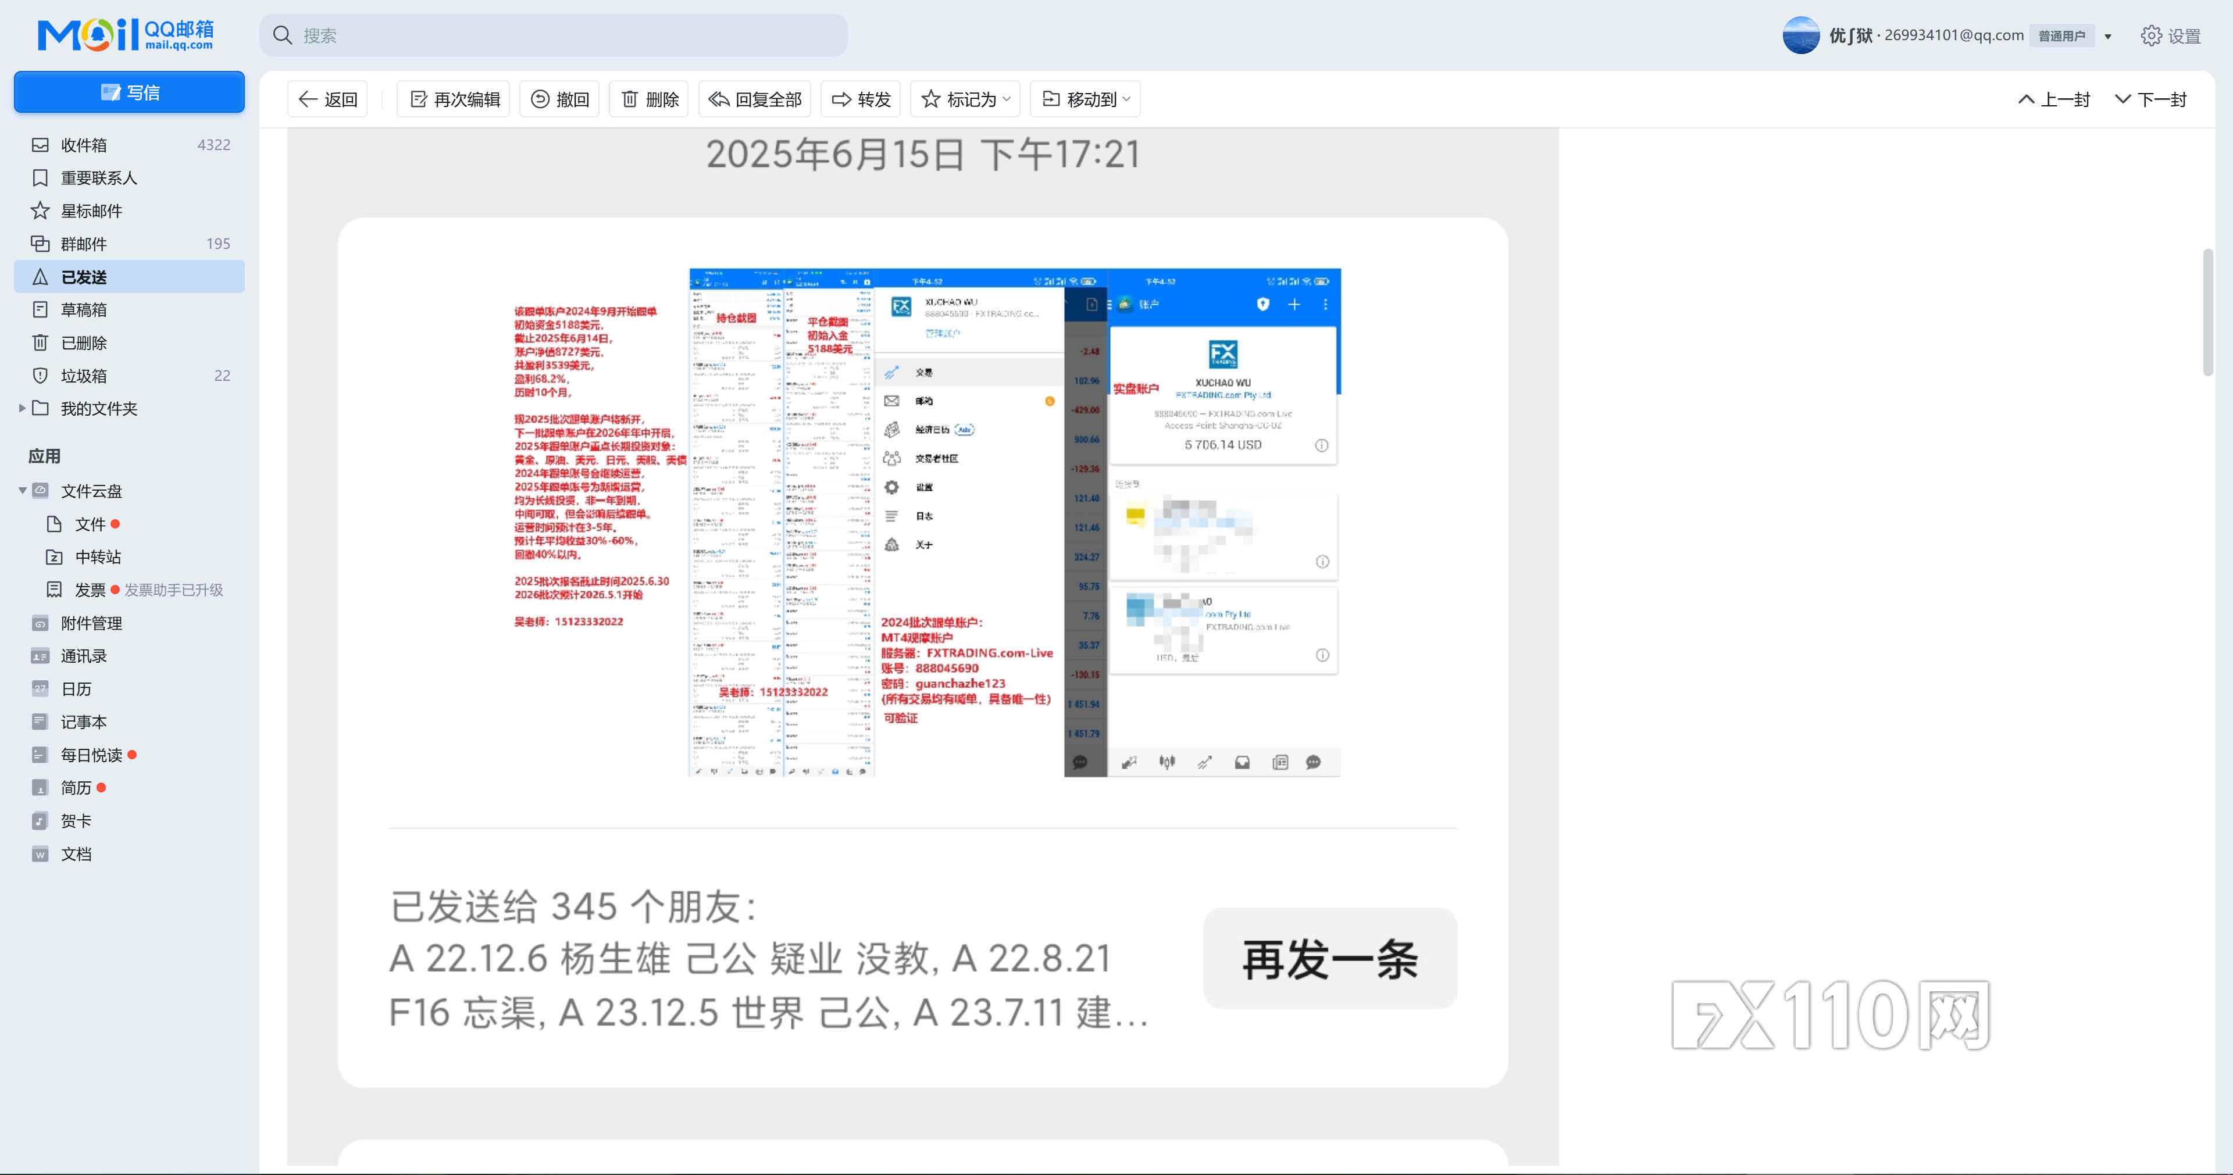Image resolution: width=2233 pixels, height=1175 pixels.
Task: Click the trading screenshot image in email
Action: click(x=926, y=523)
